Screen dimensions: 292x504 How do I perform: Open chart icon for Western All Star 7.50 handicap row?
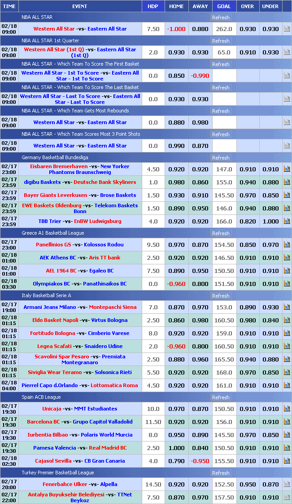click(x=287, y=29)
